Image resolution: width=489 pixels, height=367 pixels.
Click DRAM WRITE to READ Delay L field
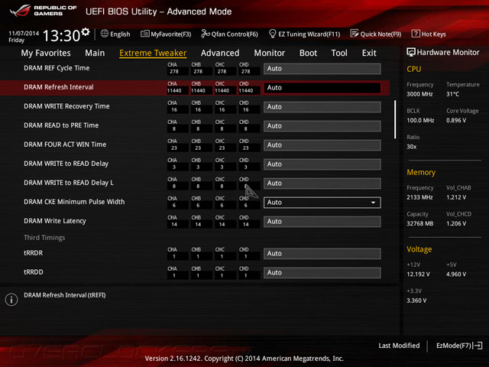[x=322, y=183]
